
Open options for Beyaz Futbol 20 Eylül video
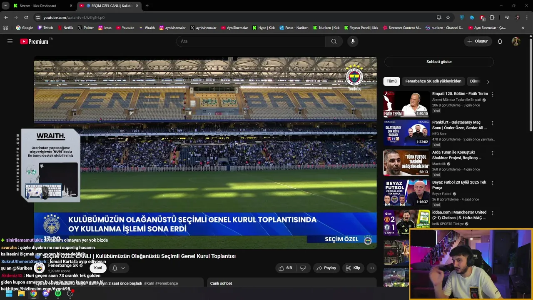(x=493, y=183)
